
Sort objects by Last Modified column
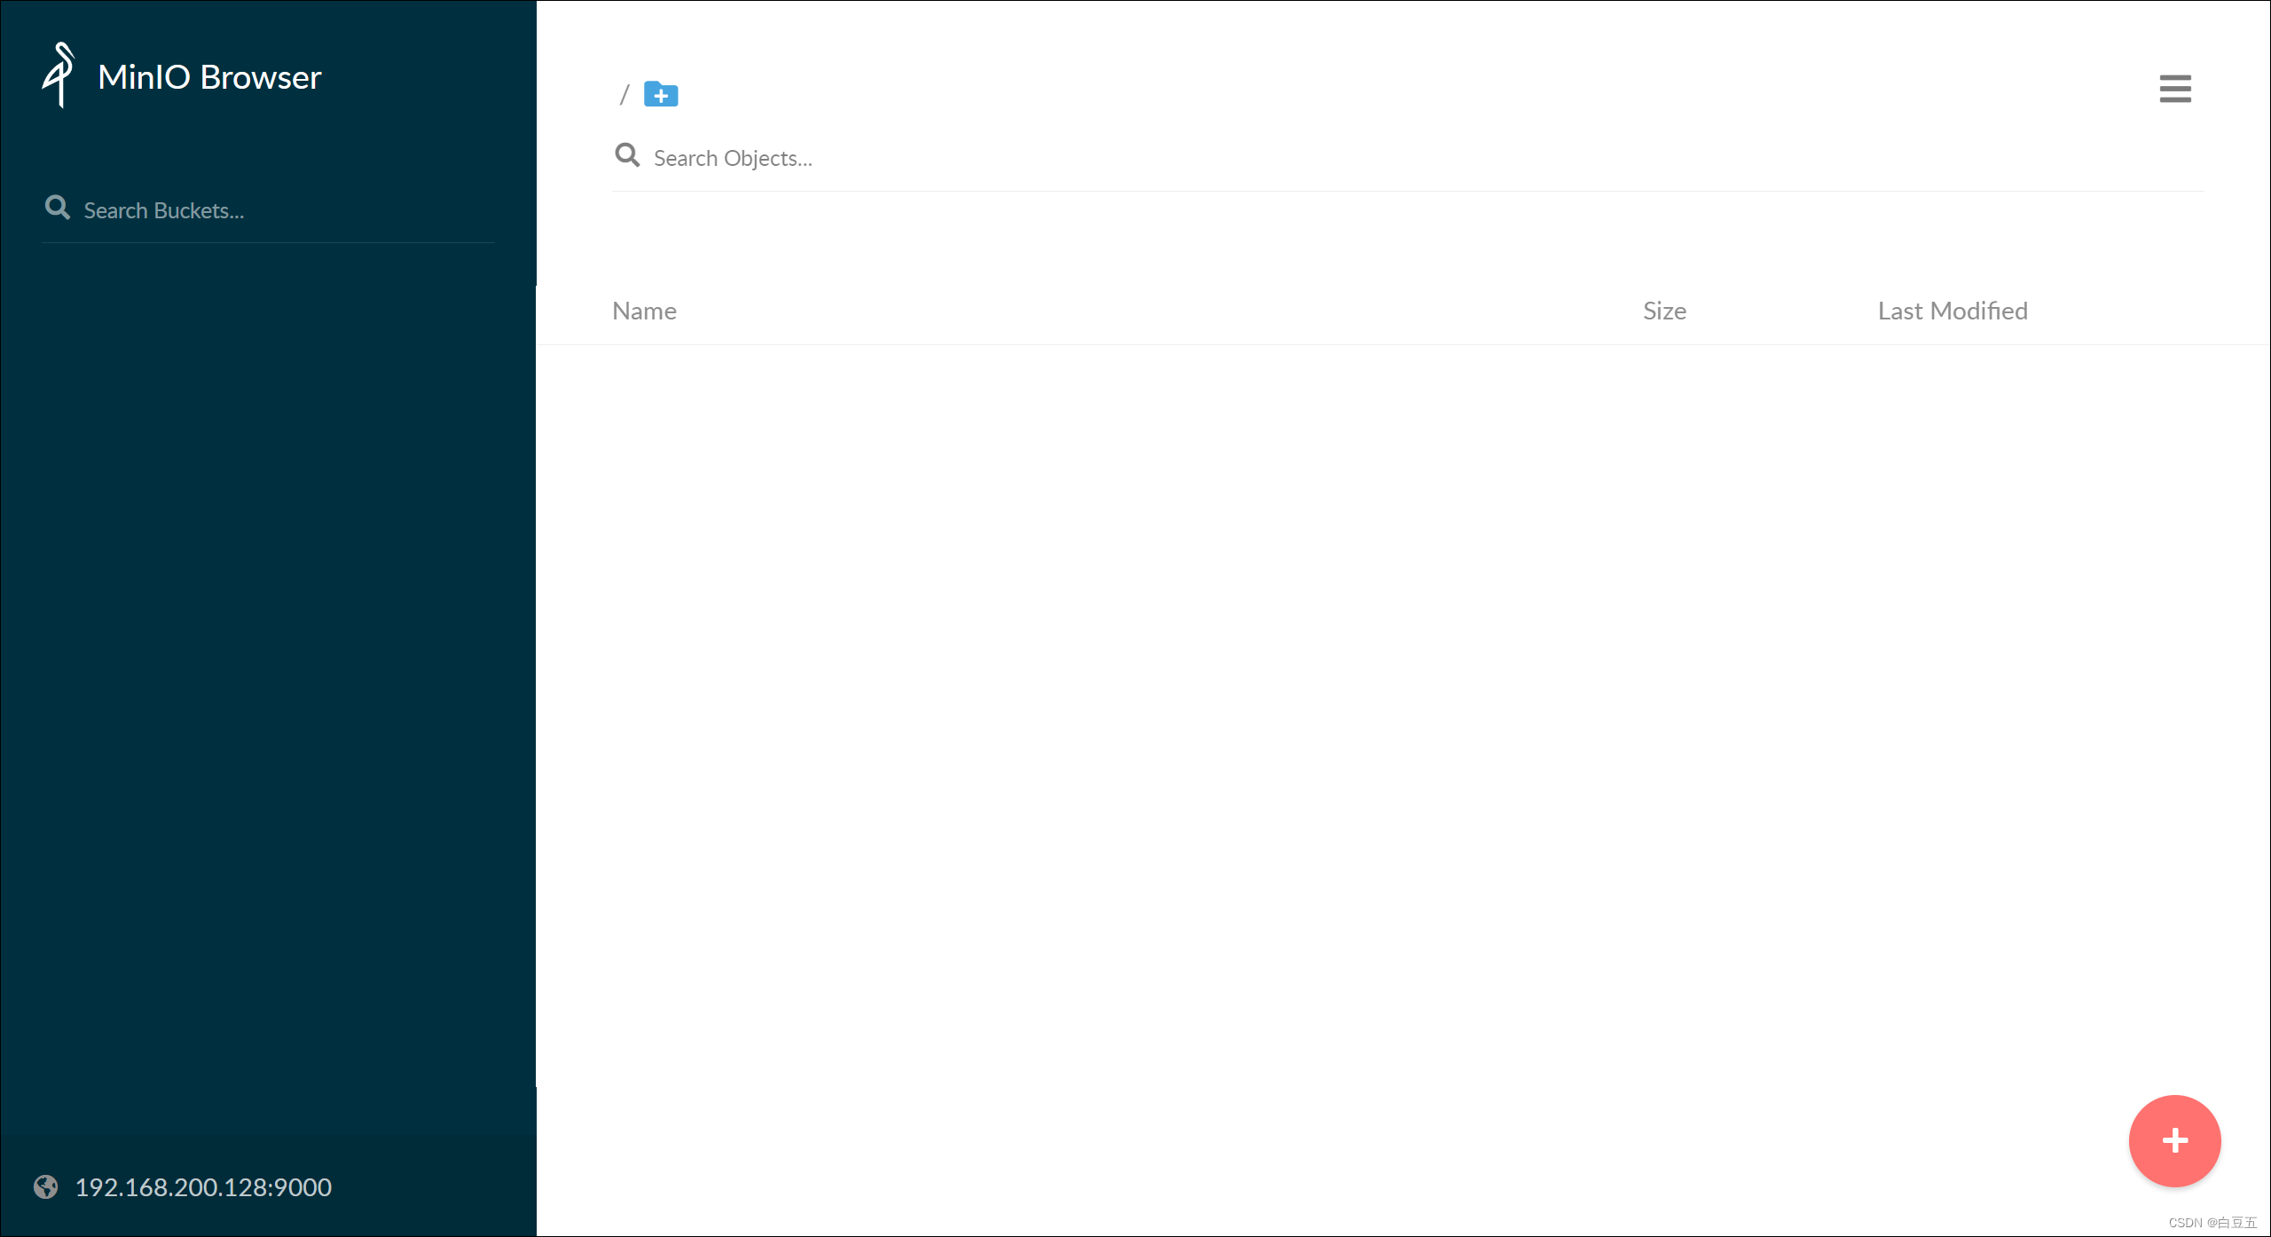tap(1953, 311)
